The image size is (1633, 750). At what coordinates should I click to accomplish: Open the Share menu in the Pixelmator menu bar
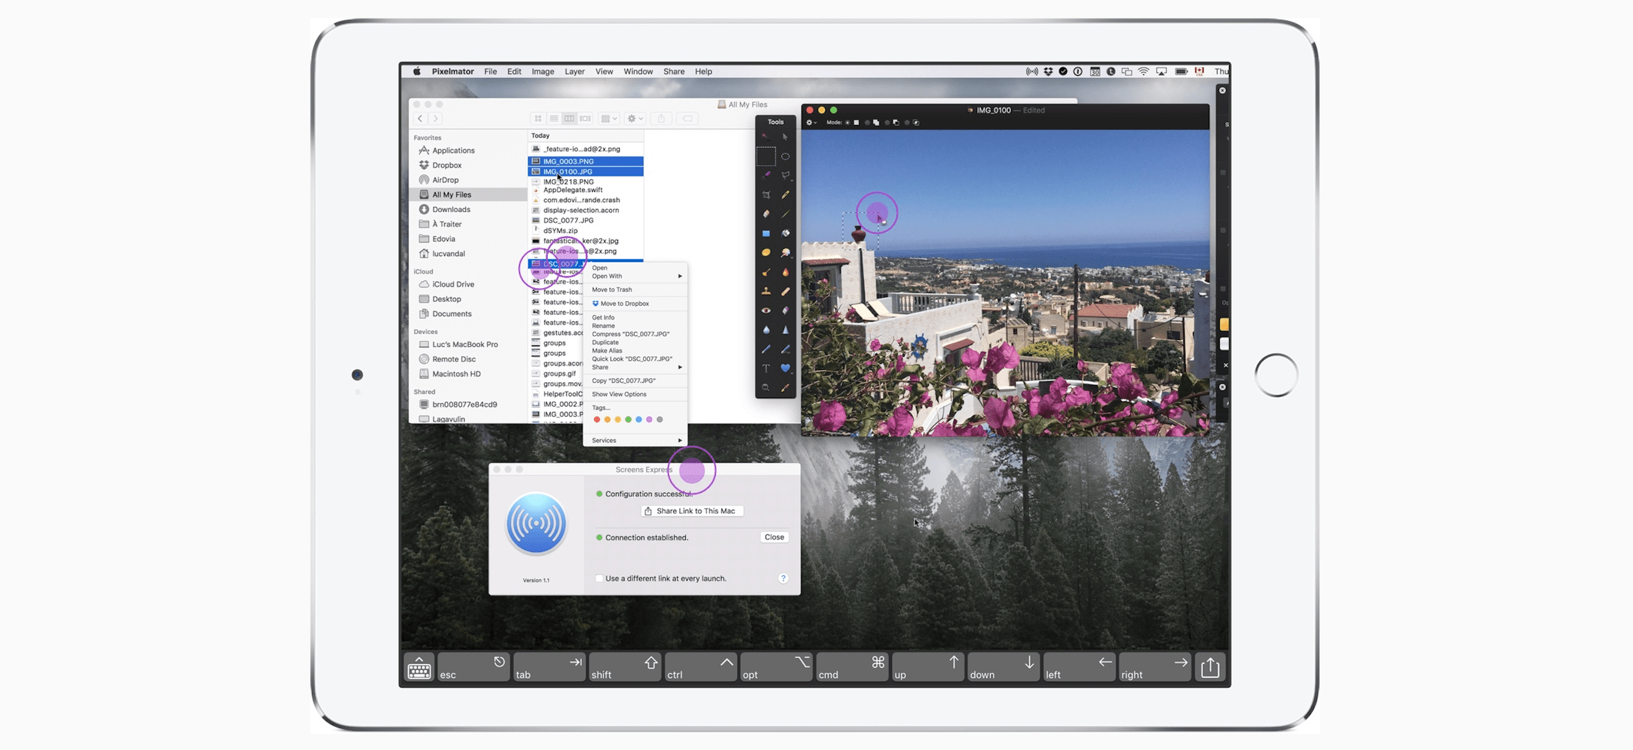coord(673,71)
